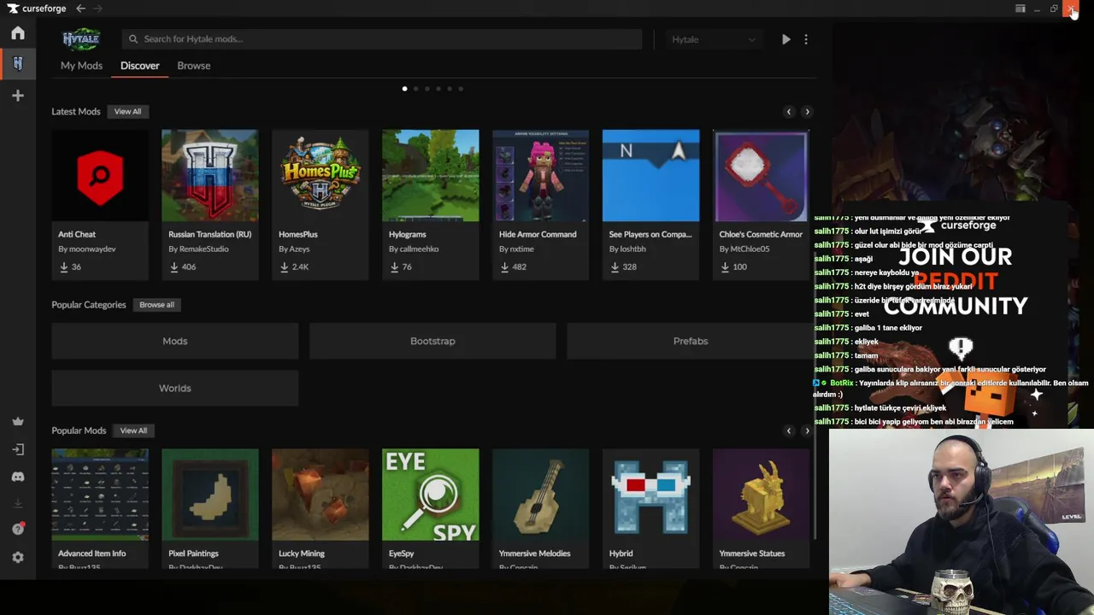Click download icon on HomesPlus card
Image resolution: width=1094 pixels, height=615 pixels.
tap(285, 267)
